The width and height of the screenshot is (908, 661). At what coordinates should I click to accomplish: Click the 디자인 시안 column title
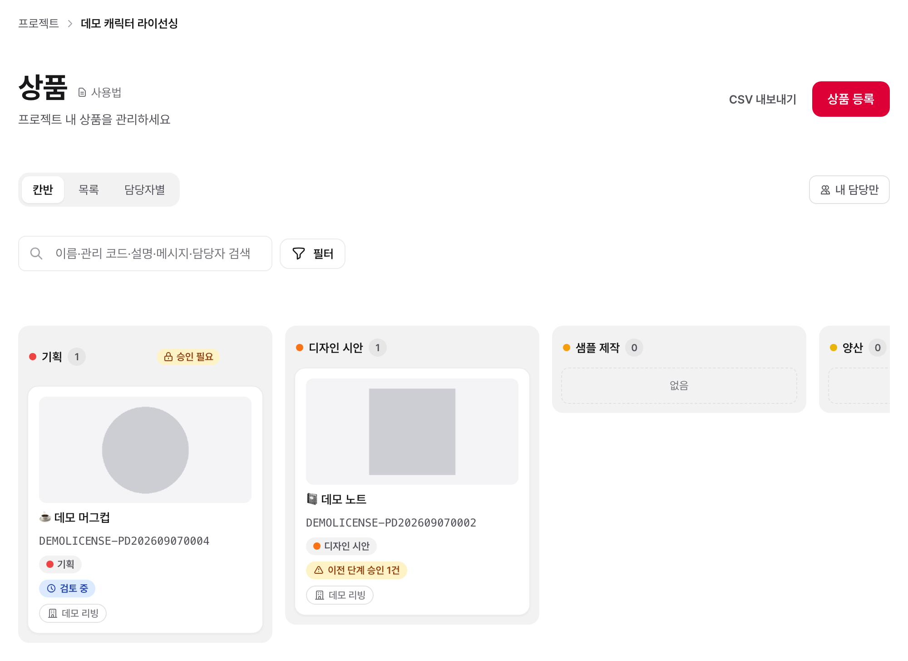point(336,348)
